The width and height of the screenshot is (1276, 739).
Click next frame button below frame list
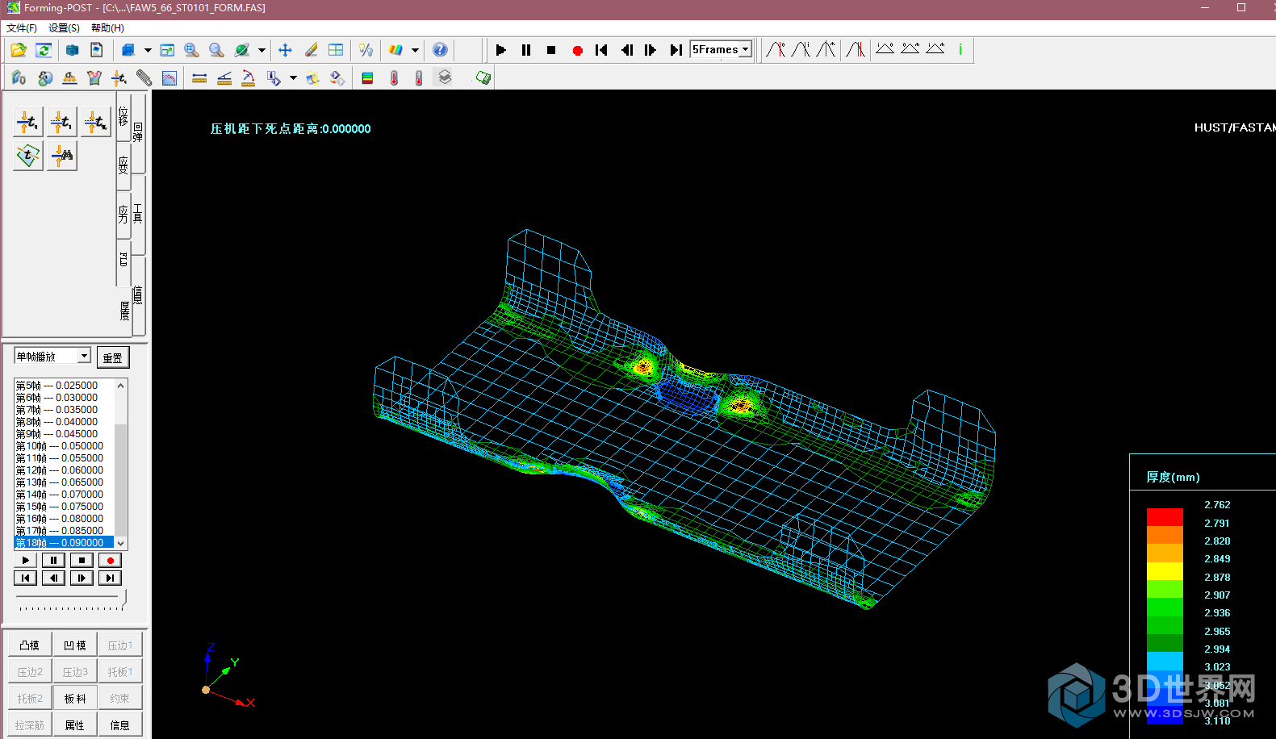(x=82, y=578)
